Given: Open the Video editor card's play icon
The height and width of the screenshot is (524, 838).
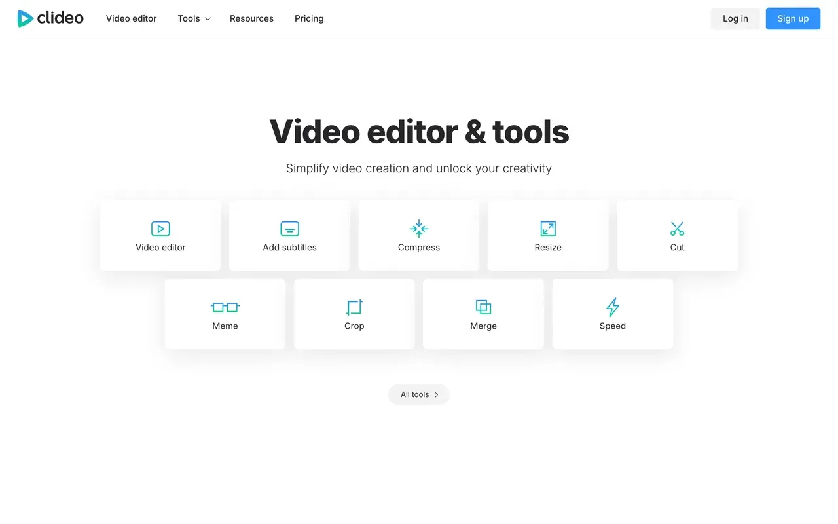Looking at the screenshot, I should tap(160, 229).
